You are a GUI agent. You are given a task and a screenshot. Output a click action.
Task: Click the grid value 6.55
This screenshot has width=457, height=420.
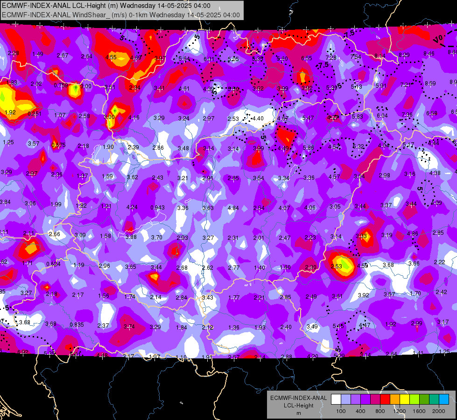tap(307, 58)
